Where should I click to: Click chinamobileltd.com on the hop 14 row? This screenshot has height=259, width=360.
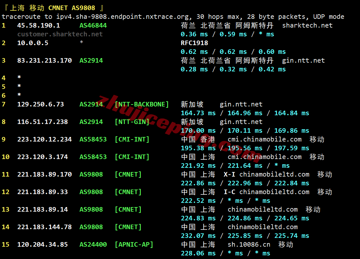[x=263, y=227]
